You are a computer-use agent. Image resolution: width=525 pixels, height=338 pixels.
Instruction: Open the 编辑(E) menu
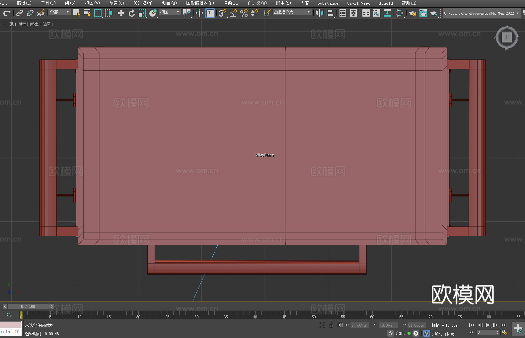(x=24, y=3)
